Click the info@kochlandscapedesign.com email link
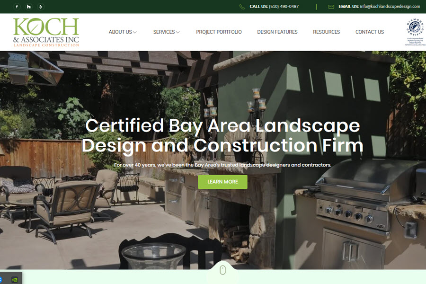426x284 pixels. (x=390, y=7)
